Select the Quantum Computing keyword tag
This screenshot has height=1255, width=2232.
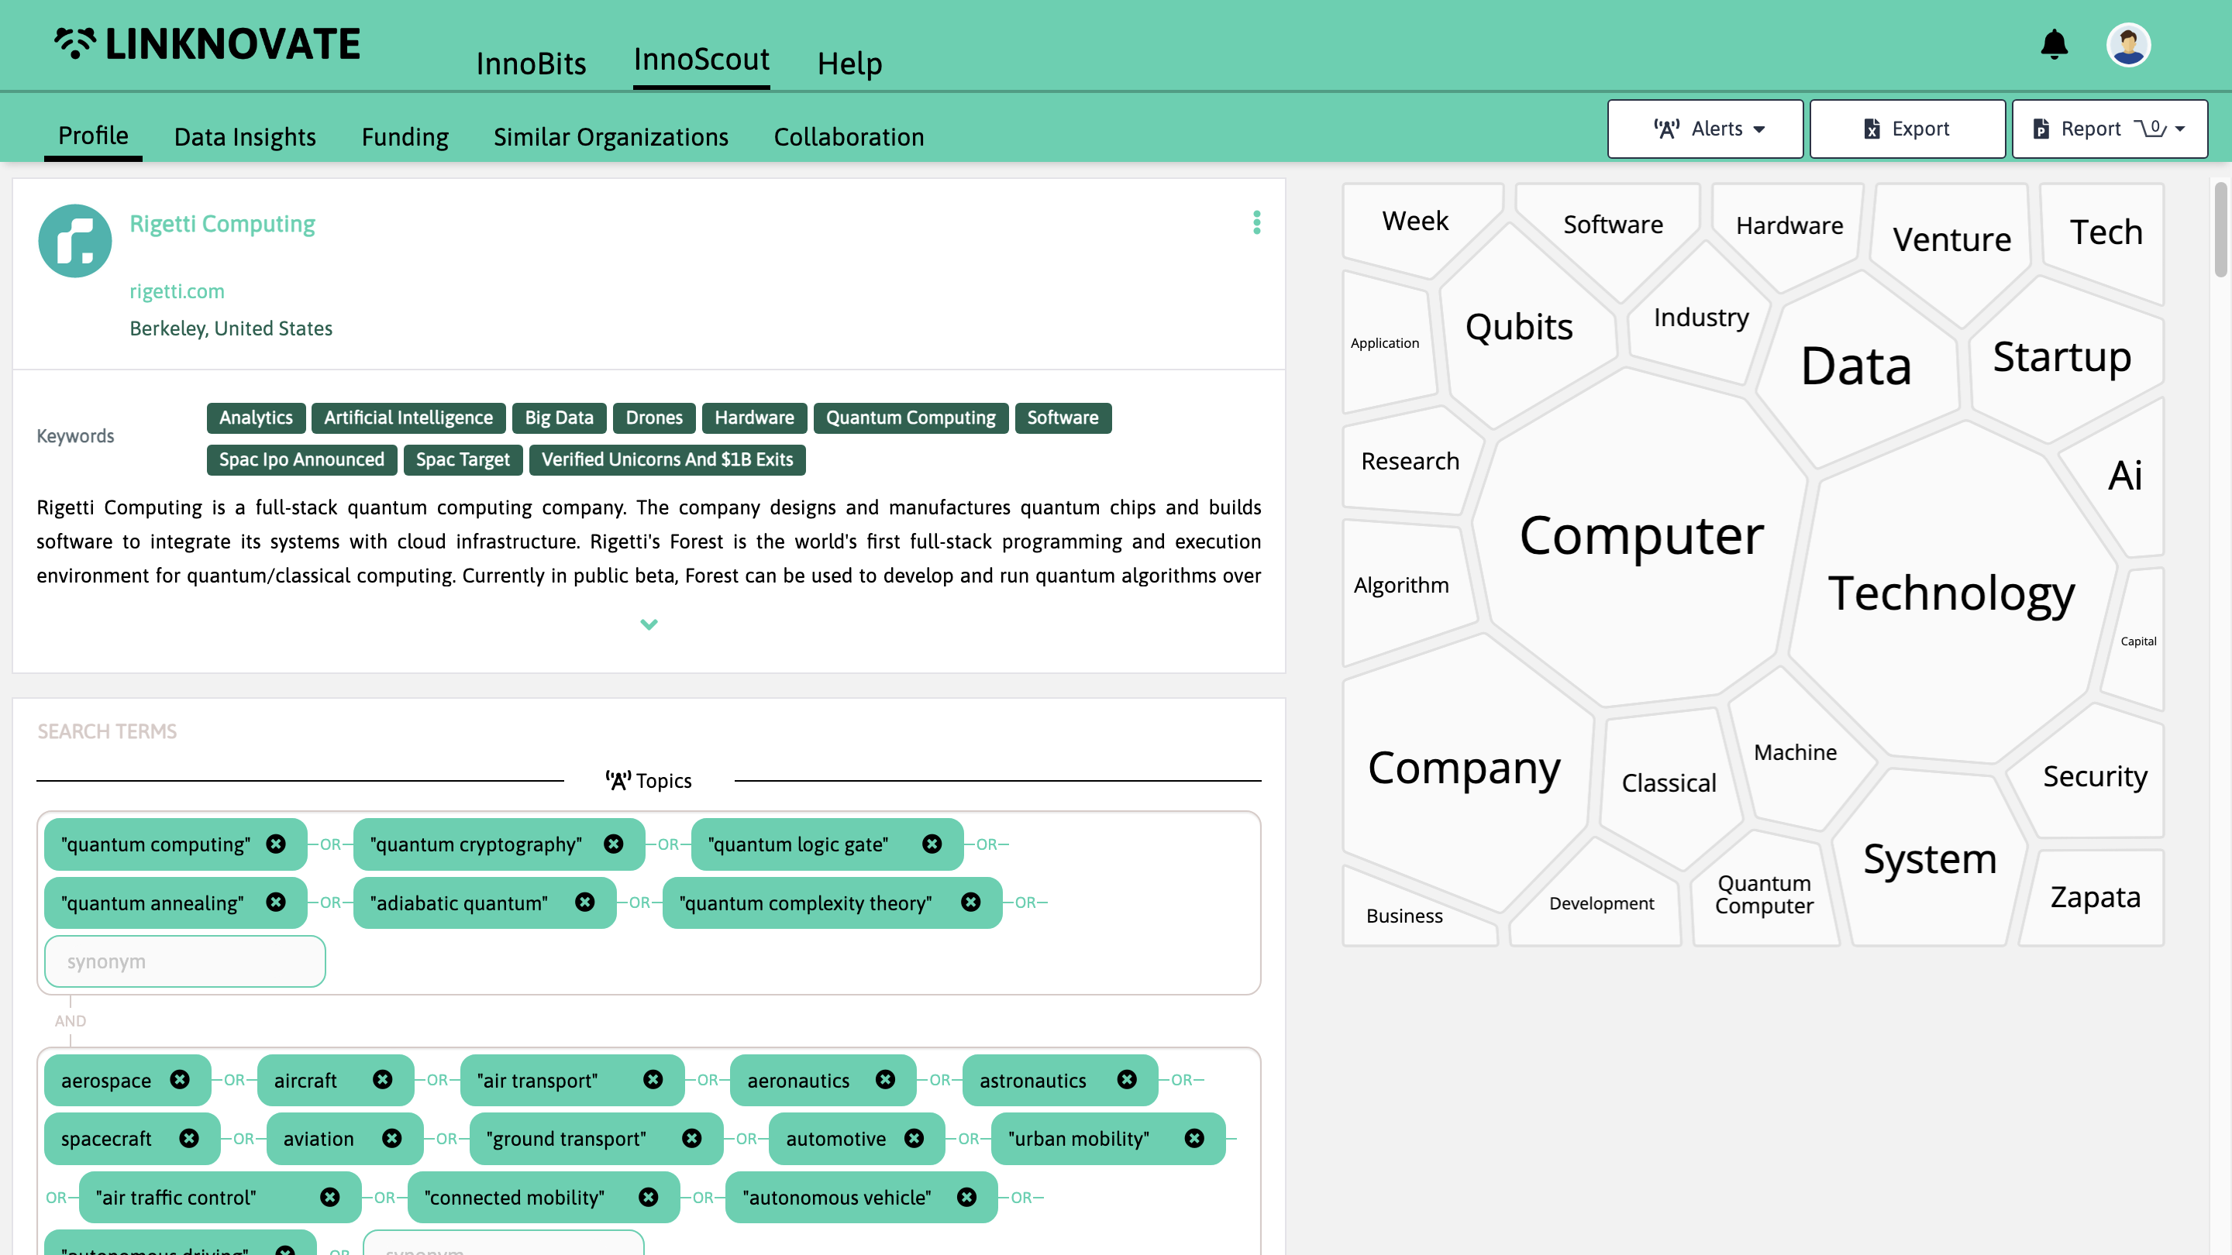[910, 418]
